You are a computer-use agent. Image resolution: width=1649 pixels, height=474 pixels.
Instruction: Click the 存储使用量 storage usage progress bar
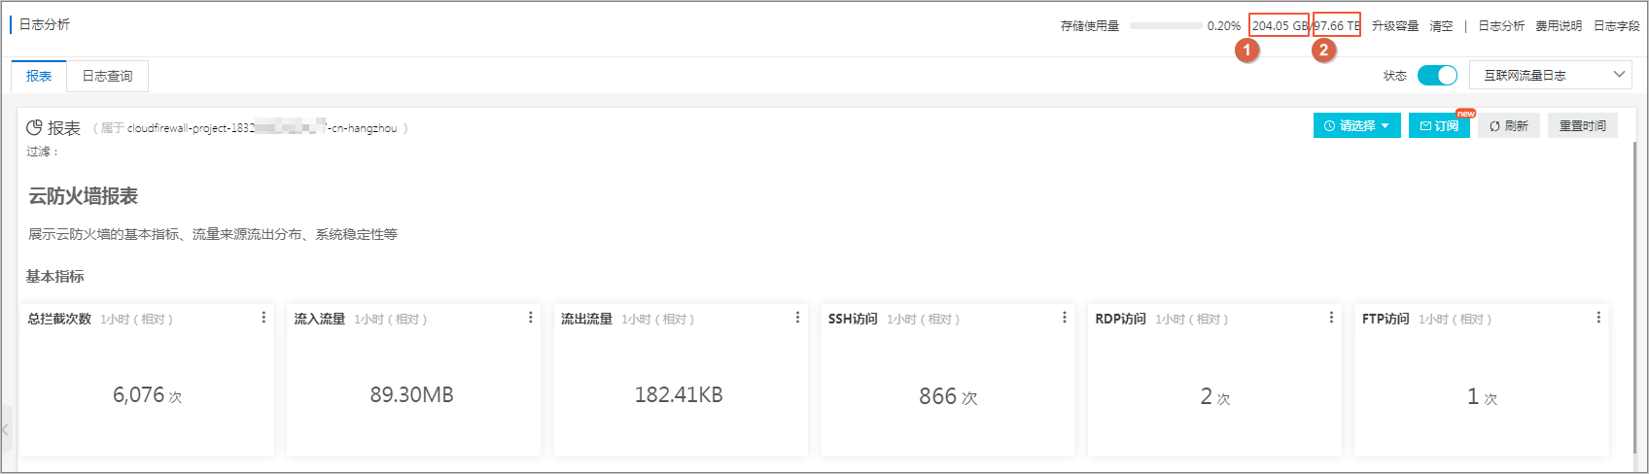click(1165, 26)
